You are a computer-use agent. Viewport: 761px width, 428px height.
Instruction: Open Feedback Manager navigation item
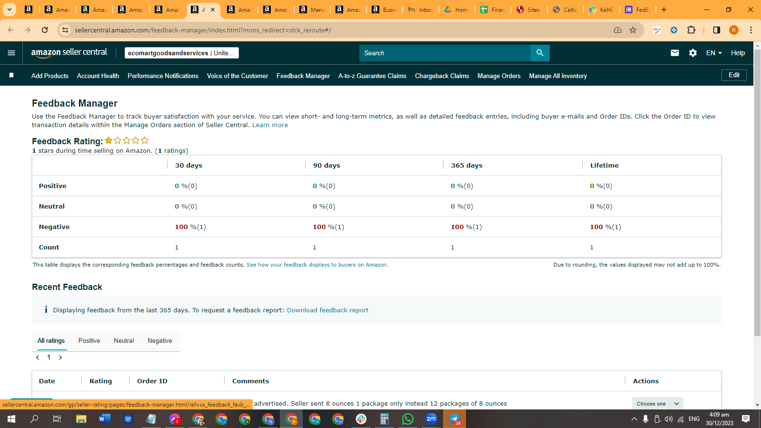point(303,76)
